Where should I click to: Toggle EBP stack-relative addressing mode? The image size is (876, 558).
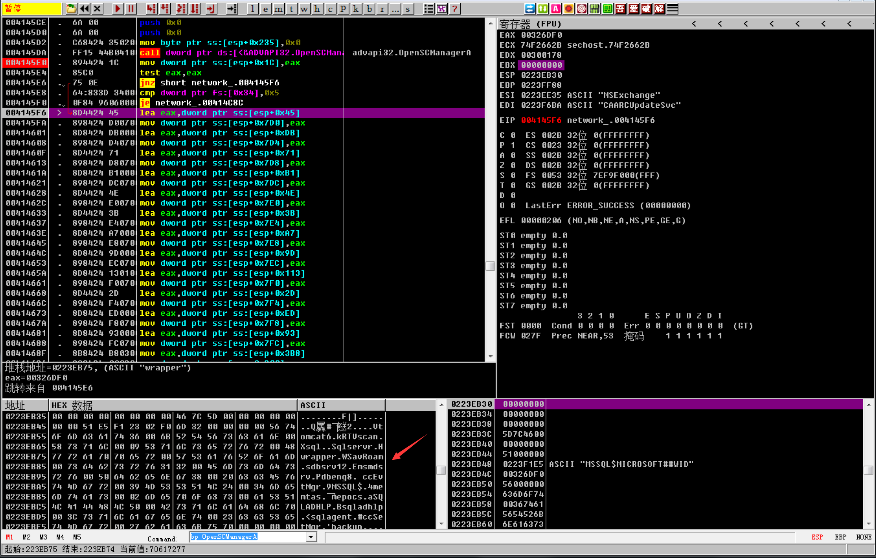pyautogui.click(x=840, y=537)
